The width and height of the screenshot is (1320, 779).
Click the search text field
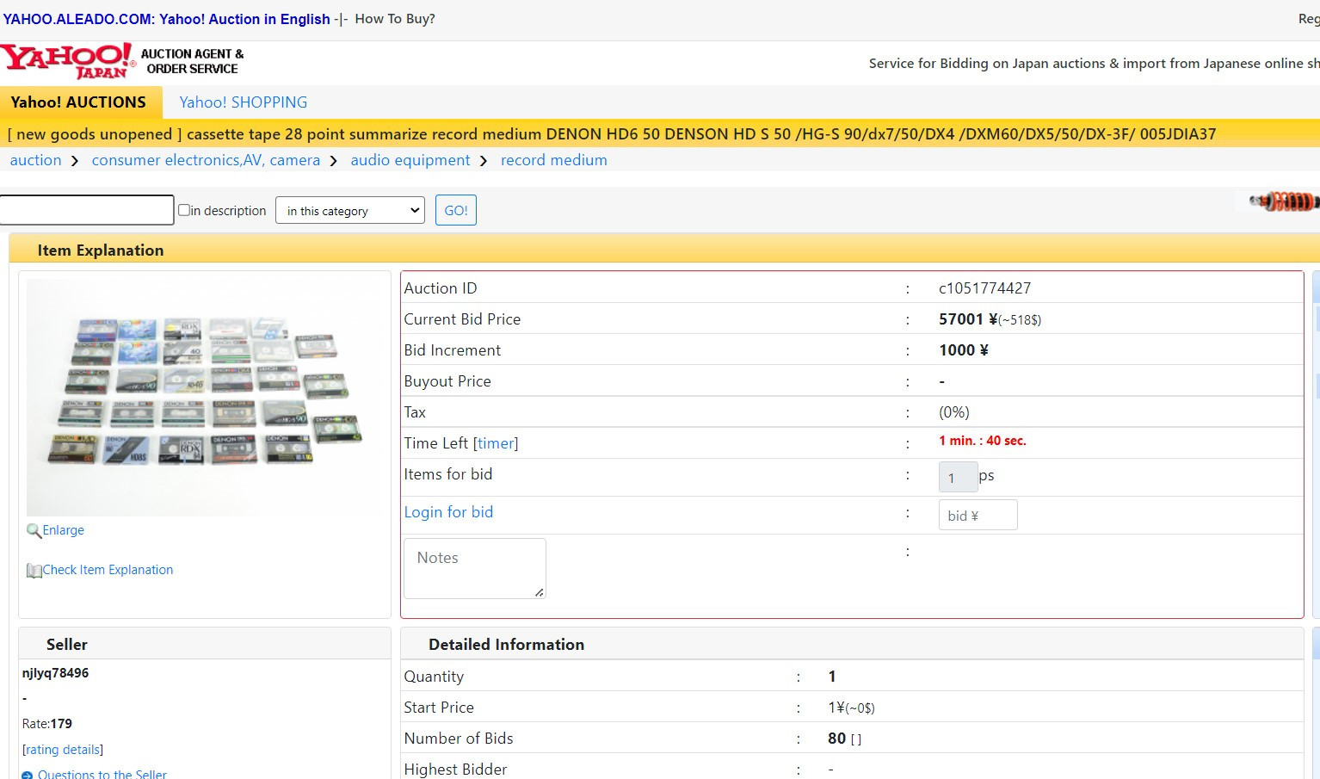(86, 210)
